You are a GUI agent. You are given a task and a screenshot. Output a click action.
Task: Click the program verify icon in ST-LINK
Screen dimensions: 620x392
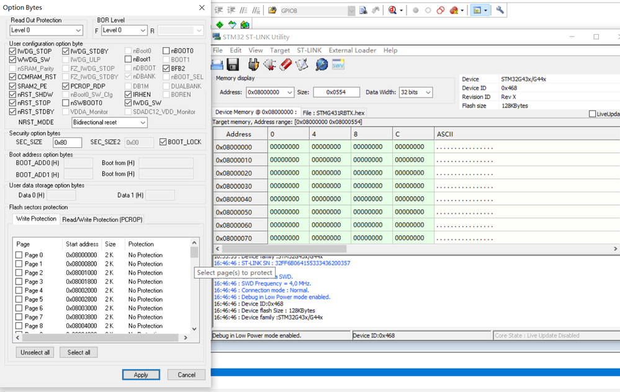pos(302,65)
